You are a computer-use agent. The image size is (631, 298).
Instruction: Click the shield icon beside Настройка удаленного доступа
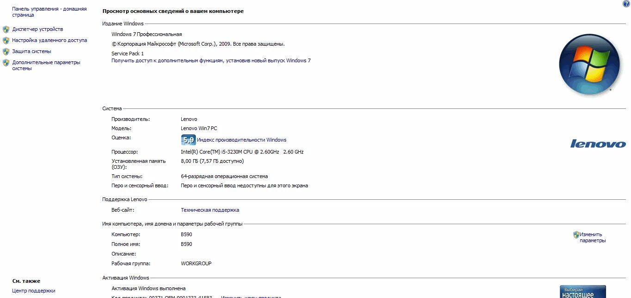[6, 40]
